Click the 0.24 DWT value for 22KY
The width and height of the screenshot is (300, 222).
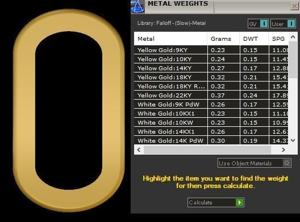point(250,95)
